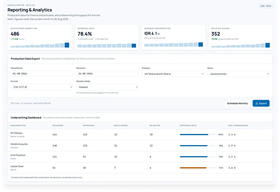Click the Reporting & Analytics page title
Screen dimensions: 280x192
30,10
